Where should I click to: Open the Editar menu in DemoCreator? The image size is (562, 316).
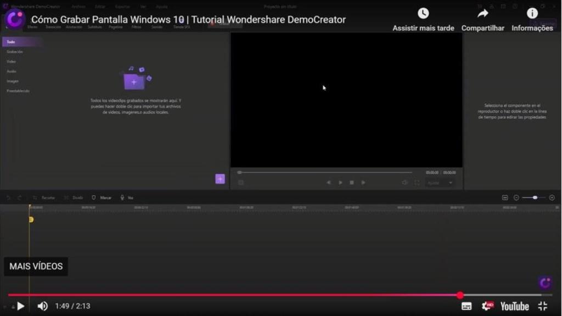click(x=100, y=7)
